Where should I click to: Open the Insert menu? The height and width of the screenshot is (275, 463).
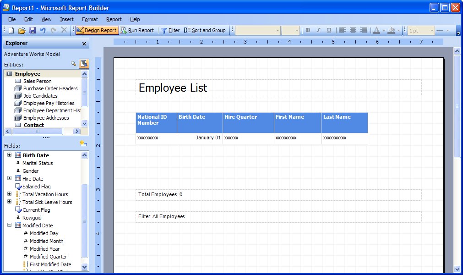coord(67,19)
